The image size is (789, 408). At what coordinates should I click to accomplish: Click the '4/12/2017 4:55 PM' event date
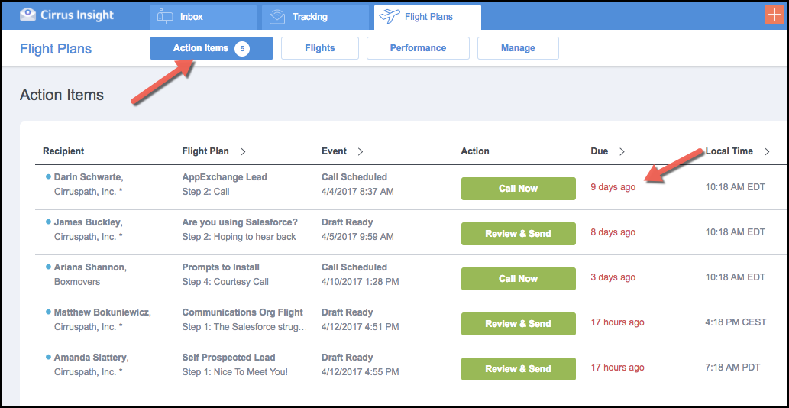pos(361,372)
